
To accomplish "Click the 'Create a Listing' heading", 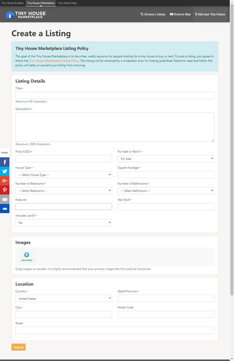I will (x=41, y=34).
